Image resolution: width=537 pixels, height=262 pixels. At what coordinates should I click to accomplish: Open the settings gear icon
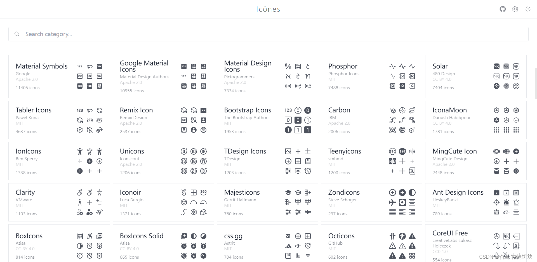click(x=515, y=9)
